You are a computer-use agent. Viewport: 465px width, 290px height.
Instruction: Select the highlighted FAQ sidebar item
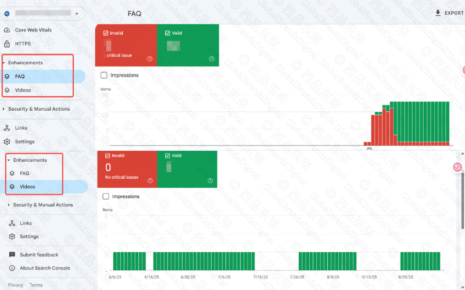20,76
